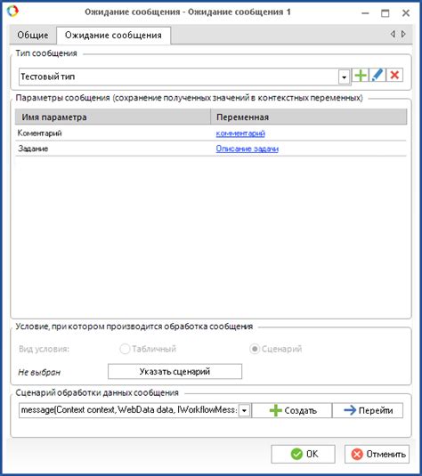The width and height of the screenshot is (422, 476).
Task: Click Перейти to go to the script
Action: tap(368, 410)
